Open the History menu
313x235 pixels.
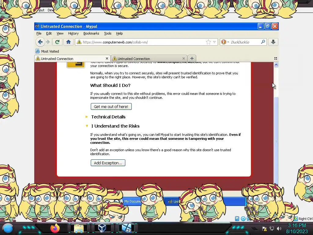coord(73,33)
